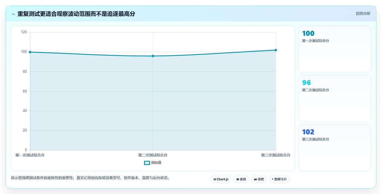
Task: Click the footnote text about 测试条件和重复性
Action: (x=91, y=178)
